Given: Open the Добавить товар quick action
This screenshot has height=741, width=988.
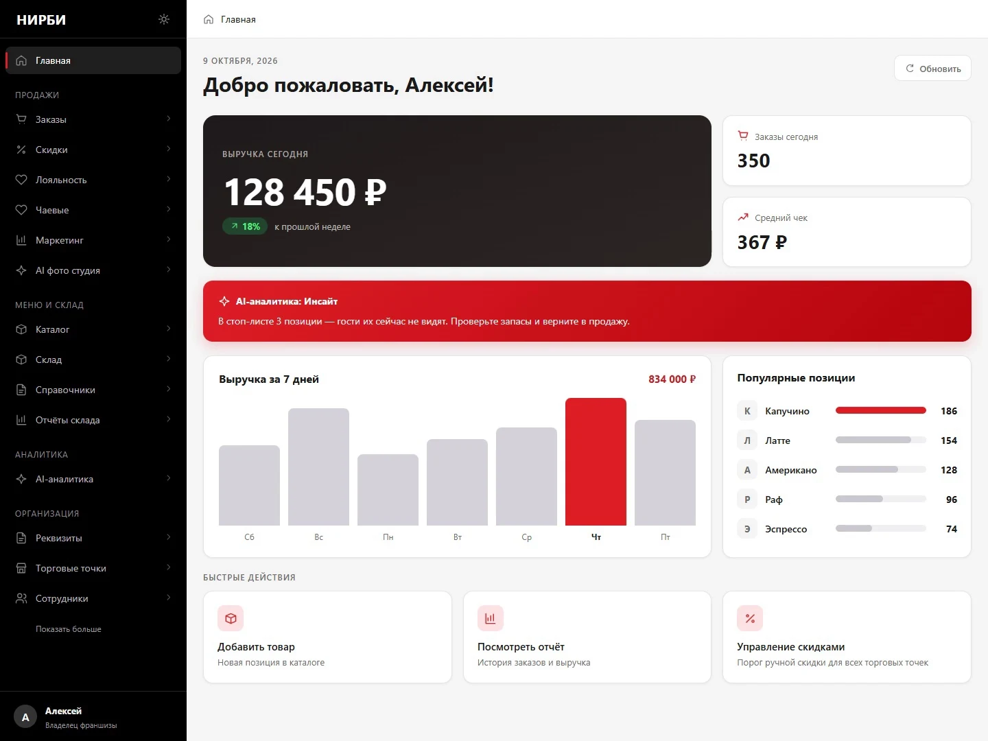Looking at the screenshot, I should tap(327, 637).
